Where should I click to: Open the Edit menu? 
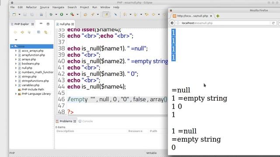(x=20, y=7)
